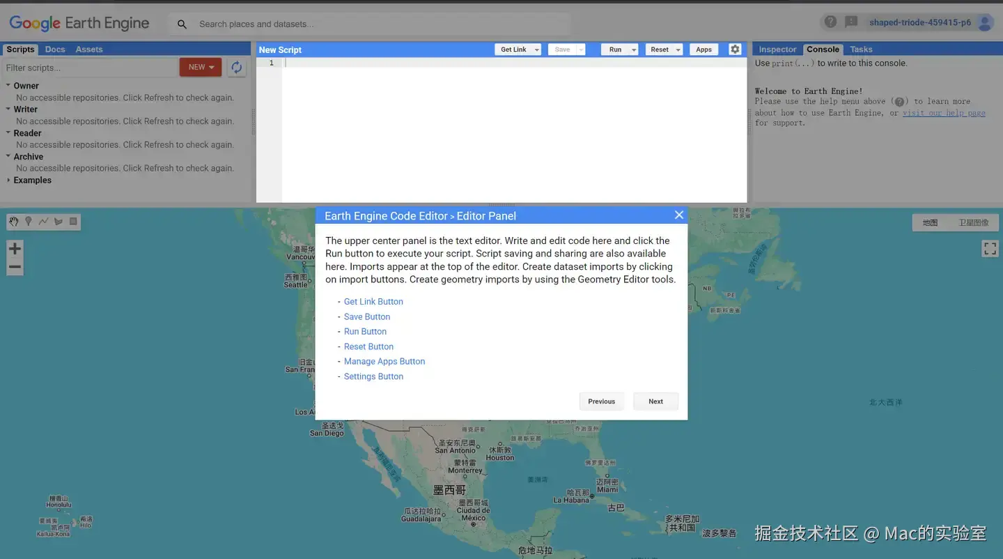This screenshot has width=1003, height=559.
Task: Click the Reset button
Action: (x=659, y=49)
